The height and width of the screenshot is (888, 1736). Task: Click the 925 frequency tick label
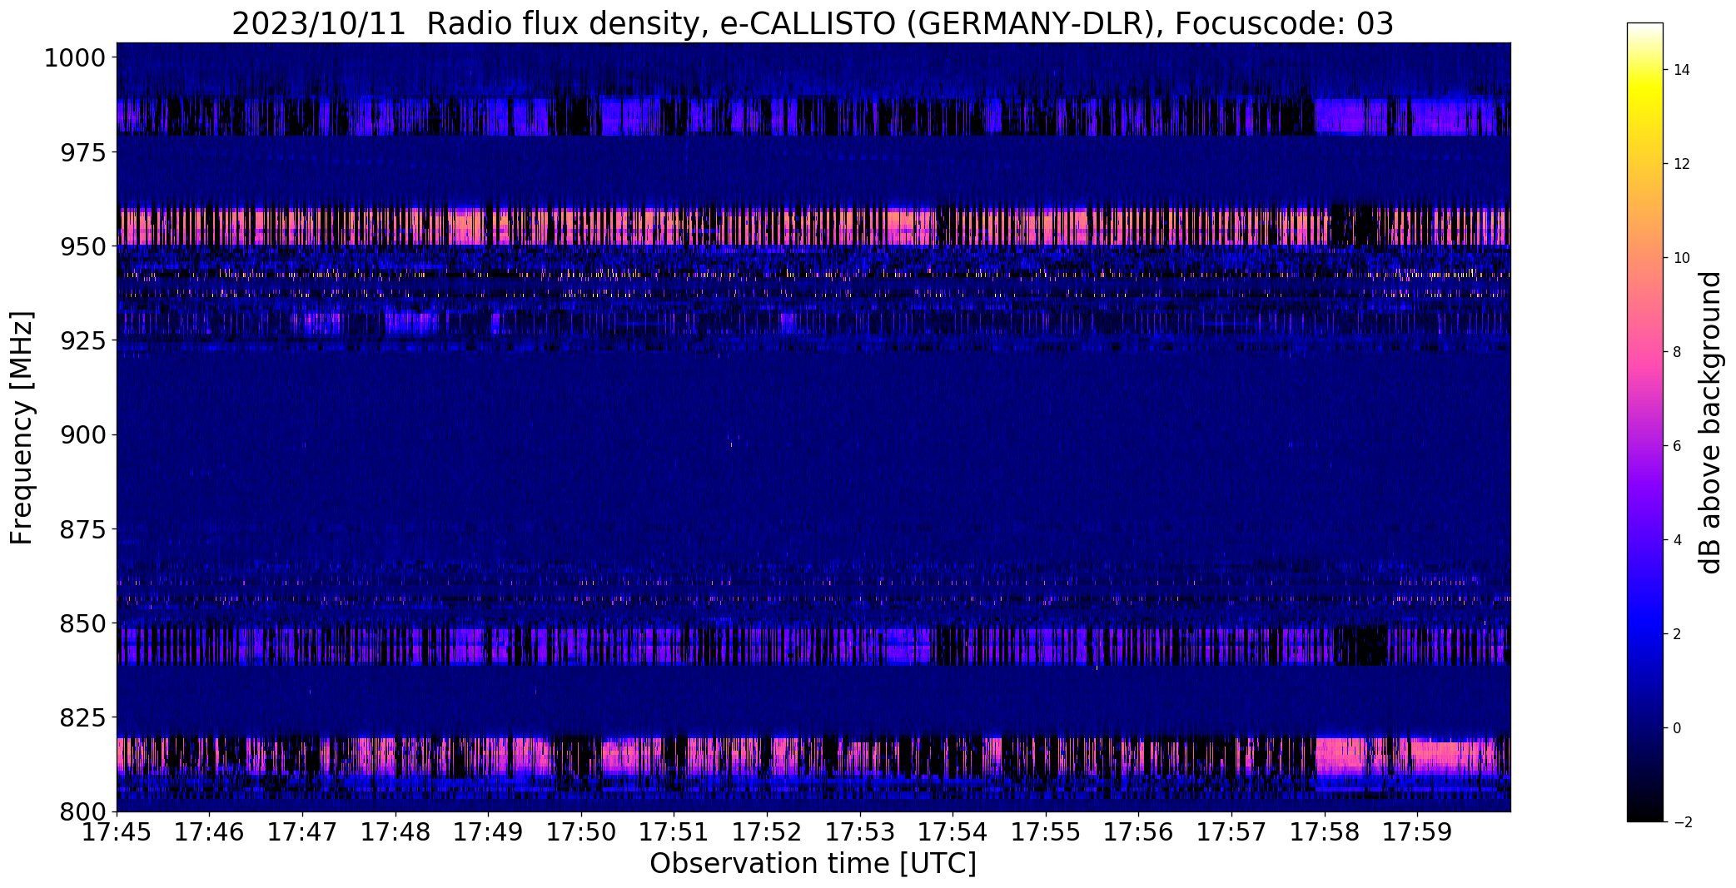point(83,340)
